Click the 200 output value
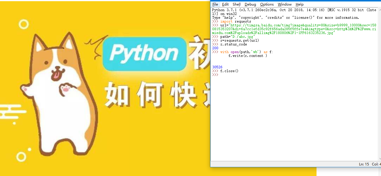The height and width of the screenshot is (176, 381). (215, 48)
